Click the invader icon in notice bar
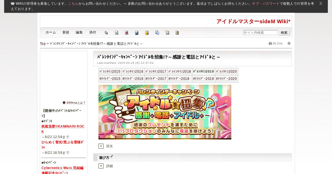 (13, 4)
